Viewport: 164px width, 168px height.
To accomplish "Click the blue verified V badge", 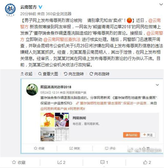I will (x=40, y=7).
